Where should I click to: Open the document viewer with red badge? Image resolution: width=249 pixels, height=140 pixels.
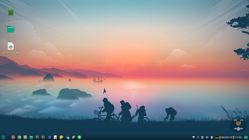(x=55, y=137)
